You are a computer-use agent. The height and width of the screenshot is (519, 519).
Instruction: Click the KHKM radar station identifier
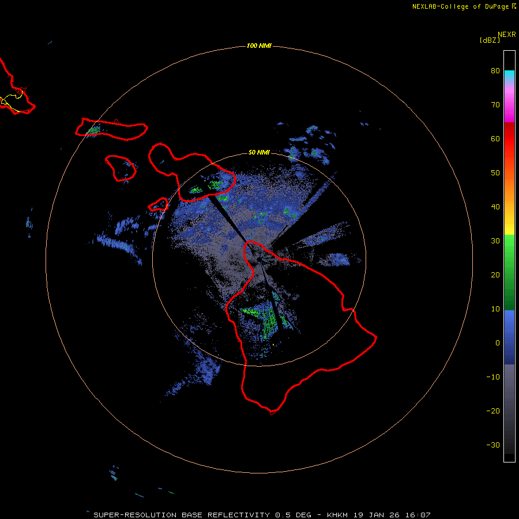[337, 515]
